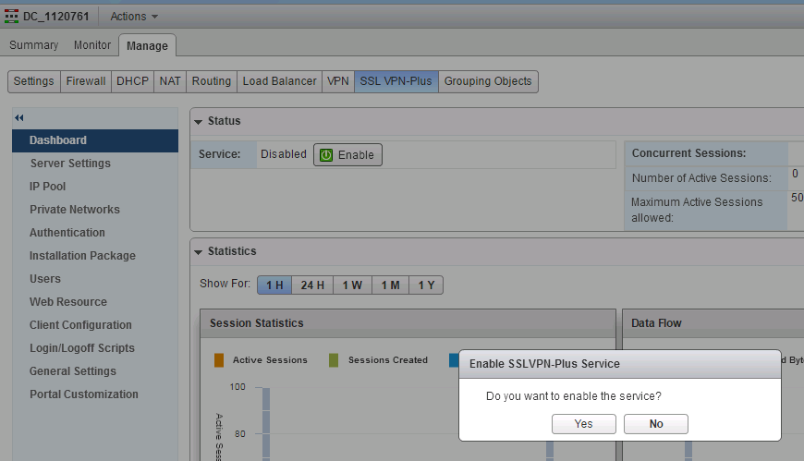This screenshot has height=461, width=804.
Task: Open the VPN sub-tab
Action: [338, 81]
